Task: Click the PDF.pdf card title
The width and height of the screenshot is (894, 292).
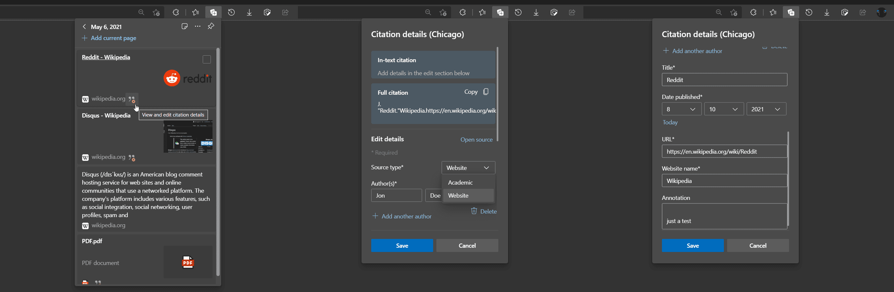Action: pos(92,241)
